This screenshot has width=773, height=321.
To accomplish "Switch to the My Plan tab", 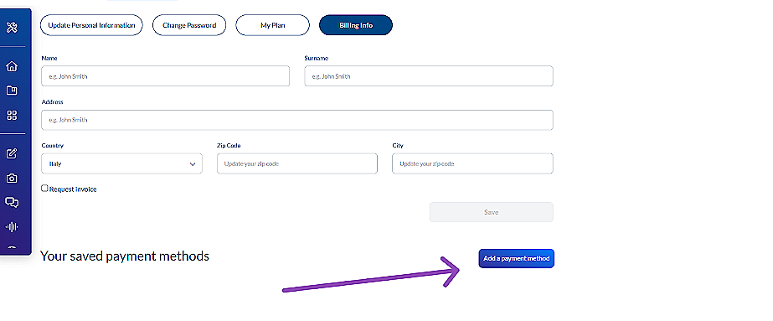I will [x=273, y=25].
